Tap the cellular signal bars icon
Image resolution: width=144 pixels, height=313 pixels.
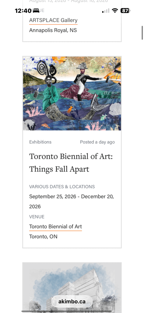point(106,11)
